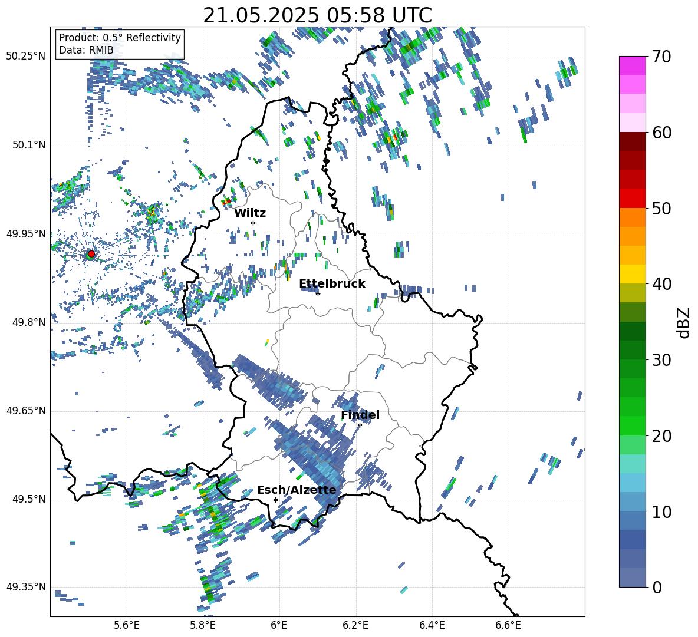Viewport: 698px width, 637px height.
Task: Click the 0 tick on the colorbar
Action: (657, 588)
